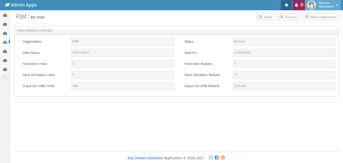Click the "Organisation" label

[32, 42]
